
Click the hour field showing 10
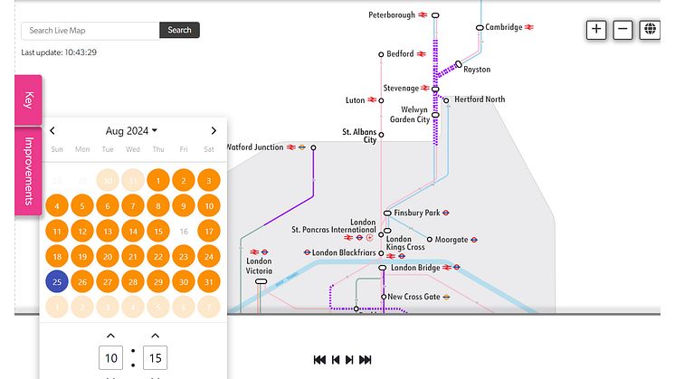110,357
